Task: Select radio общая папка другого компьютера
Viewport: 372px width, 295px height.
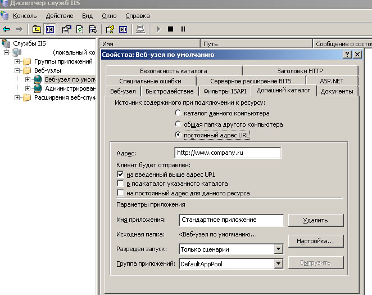Action: [178, 124]
